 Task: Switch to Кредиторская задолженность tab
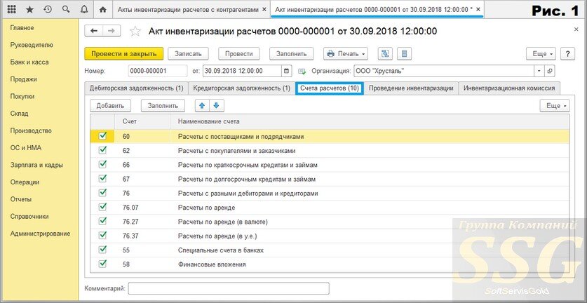(241, 88)
